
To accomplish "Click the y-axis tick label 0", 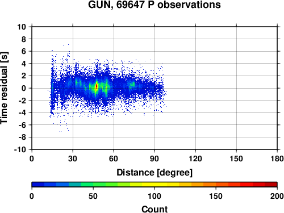I will [24, 88].
